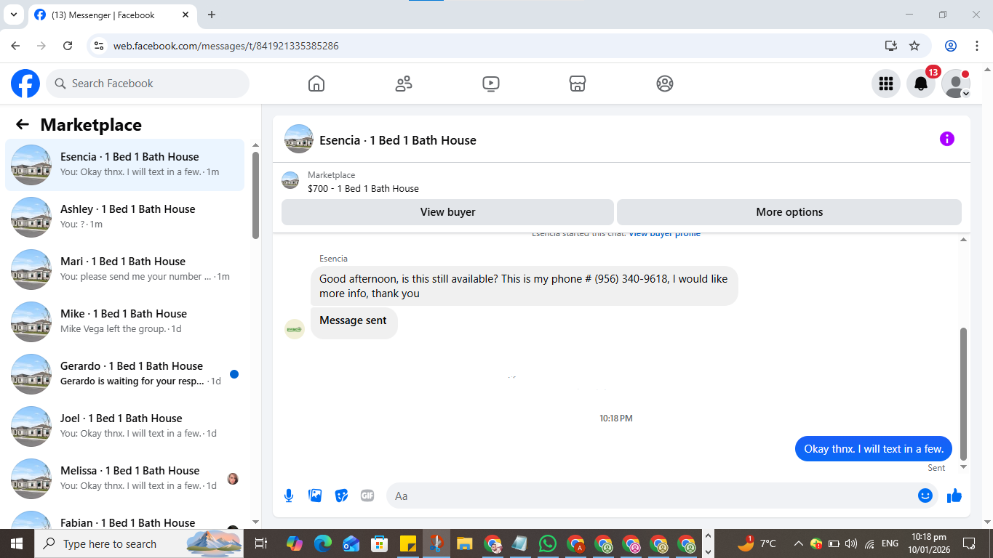
Task: Click the $700 - 1 Bed 1 Bath House listing
Action: pos(363,188)
